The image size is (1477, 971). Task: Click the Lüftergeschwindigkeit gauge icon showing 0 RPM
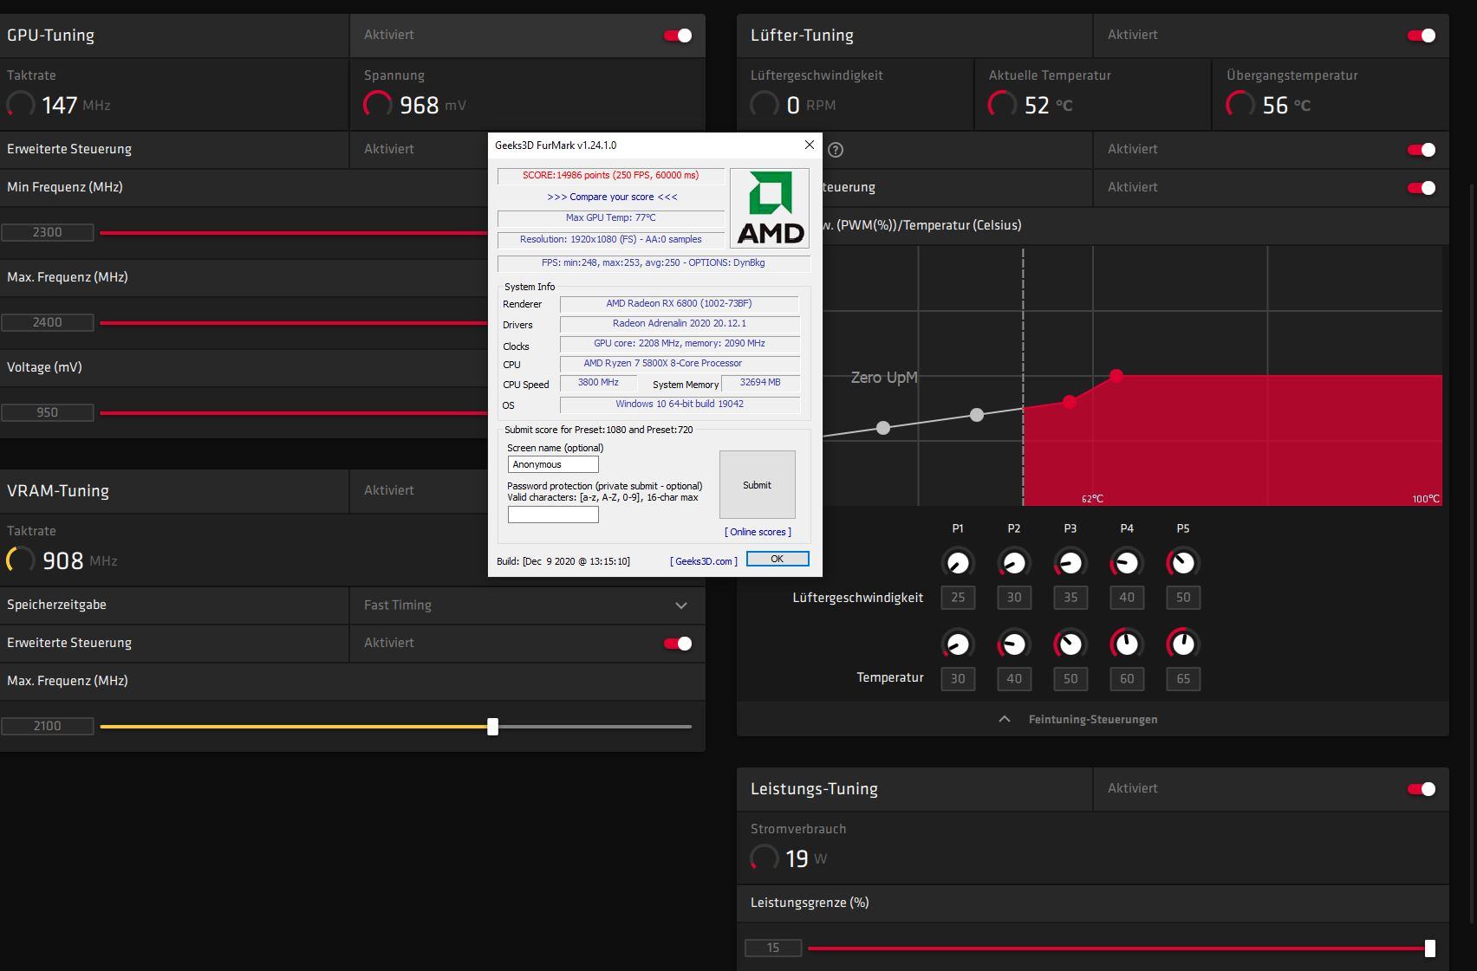pos(765,105)
